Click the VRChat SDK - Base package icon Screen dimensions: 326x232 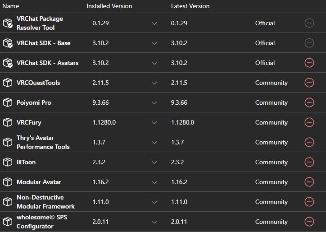[x=8, y=43]
